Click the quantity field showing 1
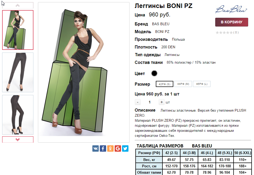The image size is (254, 175). coord(149,102)
